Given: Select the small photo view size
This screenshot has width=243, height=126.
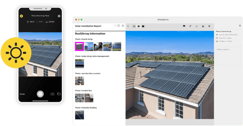Looking at the screenshot, I should [134, 26].
